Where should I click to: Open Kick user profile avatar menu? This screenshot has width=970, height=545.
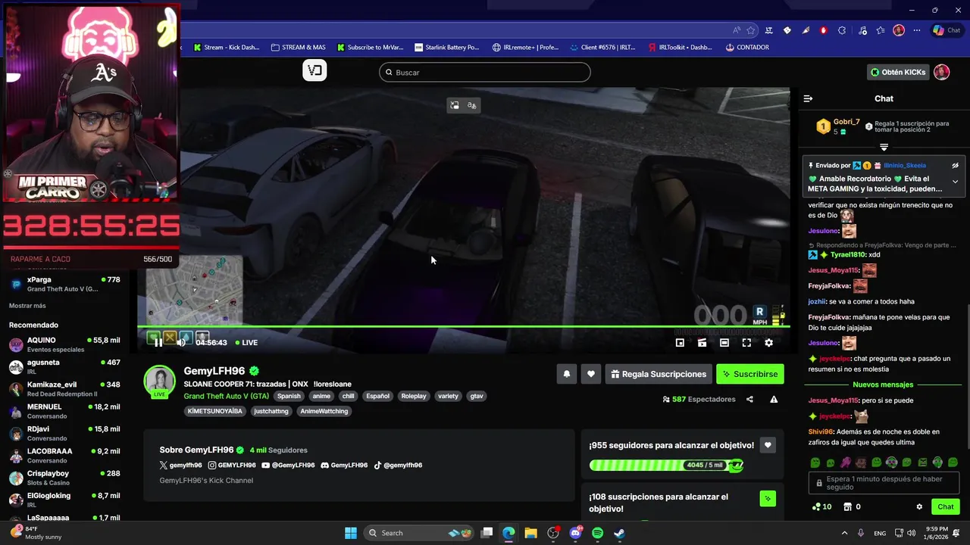click(x=941, y=72)
